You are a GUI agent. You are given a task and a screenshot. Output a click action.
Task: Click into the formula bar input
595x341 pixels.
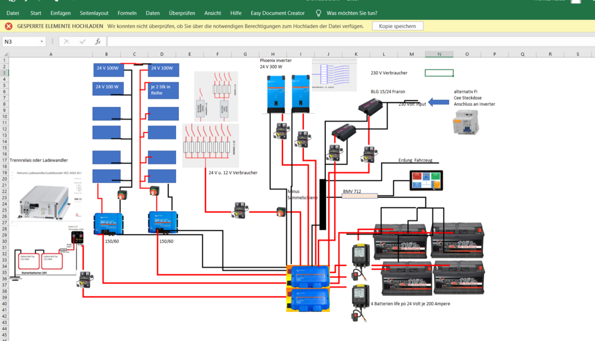tap(351, 41)
